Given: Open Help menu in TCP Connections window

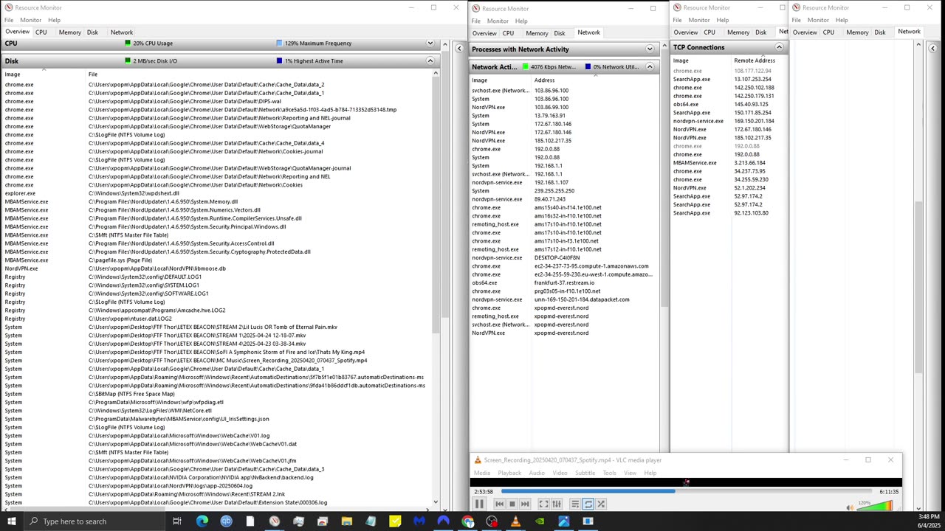Looking at the screenshot, I should coord(722,20).
